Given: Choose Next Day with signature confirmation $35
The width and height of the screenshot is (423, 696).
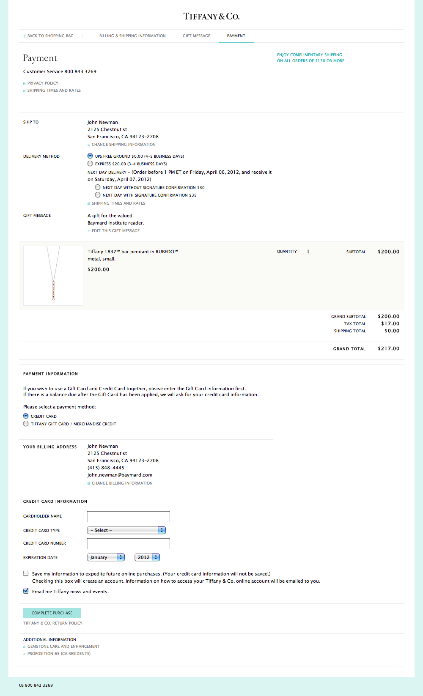Looking at the screenshot, I should click(98, 195).
